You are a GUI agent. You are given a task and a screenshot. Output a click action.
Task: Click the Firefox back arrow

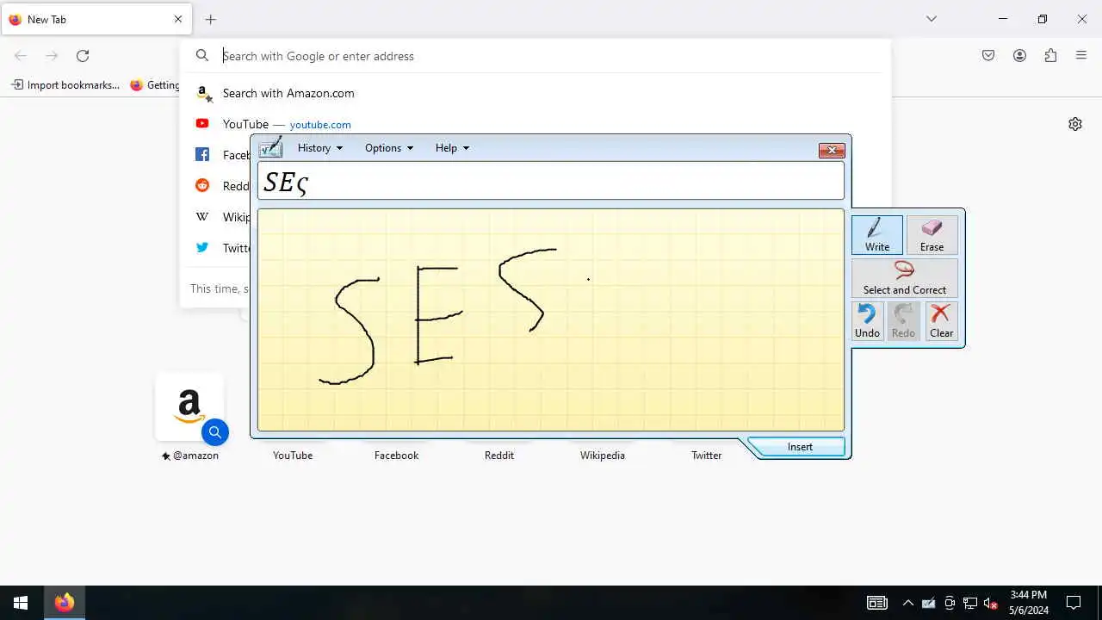point(21,56)
